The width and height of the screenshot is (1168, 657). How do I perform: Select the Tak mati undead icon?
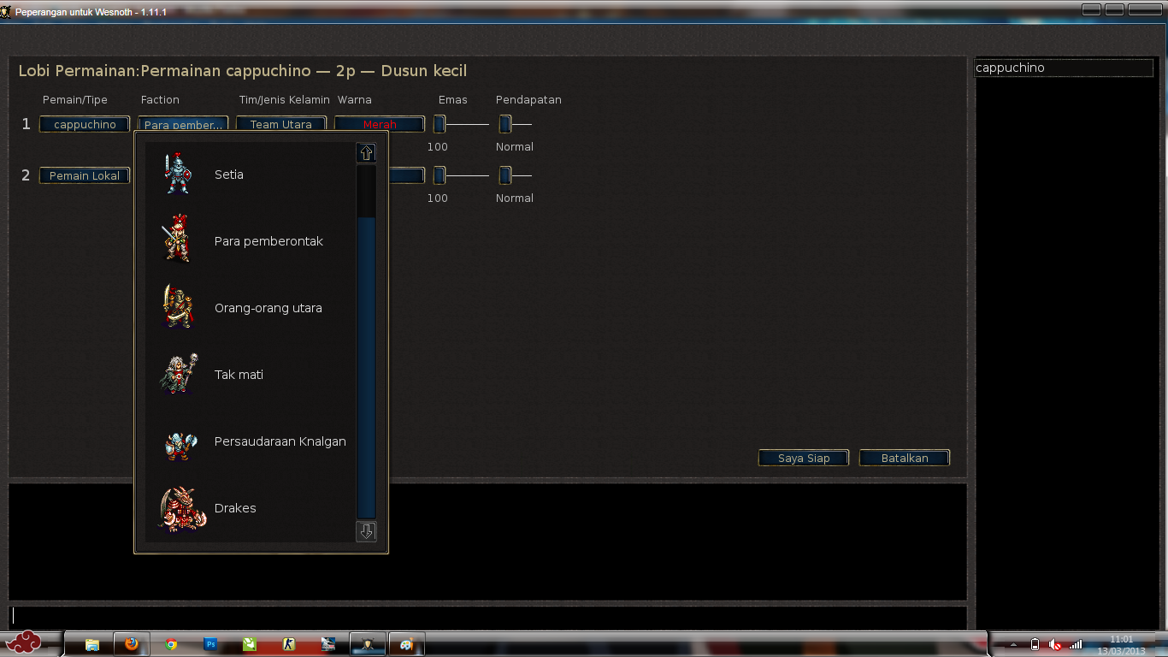[x=179, y=373]
